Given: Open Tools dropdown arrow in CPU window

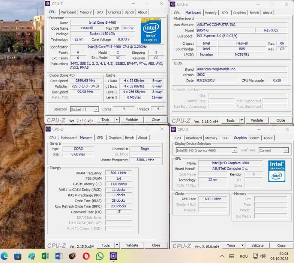Looking at the screenshot, I should (x=117, y=120).
